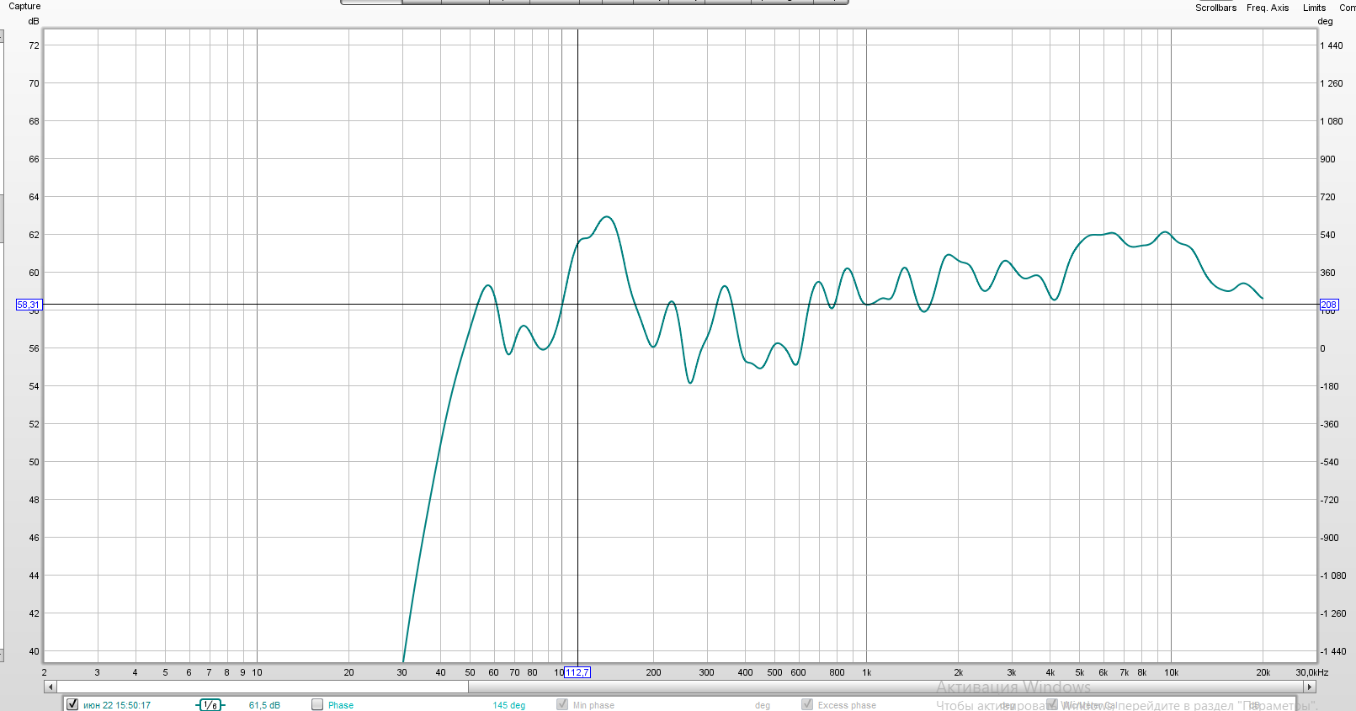Screen dimensions: 1356x711
Task: Click the 208 degree cursor readout
Action: [x=1328, y=305]
